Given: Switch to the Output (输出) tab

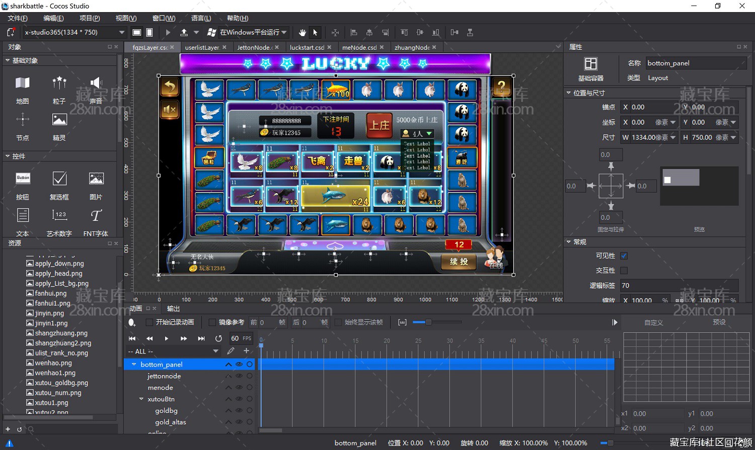Looking at the screenshot, I should 173,309.
